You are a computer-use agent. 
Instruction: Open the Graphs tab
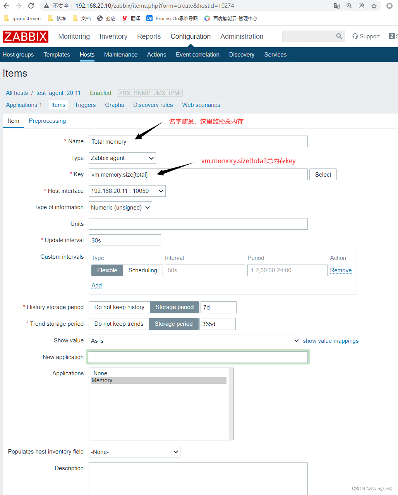pos(115,105)
